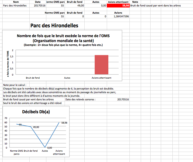The height and width of the screenshot is (162, 193).
Task: Select the 'Avions atterrissant' header cell in top row
Action: tap(118, 2)
